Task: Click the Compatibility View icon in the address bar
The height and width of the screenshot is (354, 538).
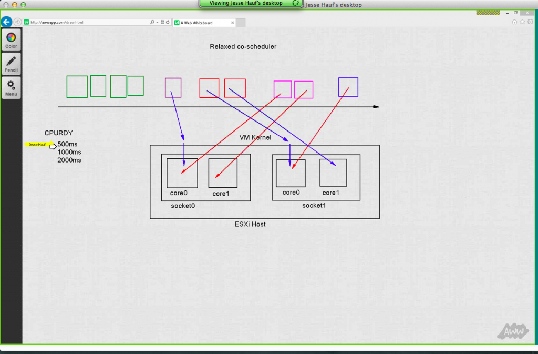Action: click(163, 22)
